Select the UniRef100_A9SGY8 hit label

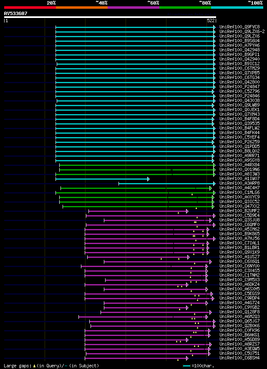240,160
